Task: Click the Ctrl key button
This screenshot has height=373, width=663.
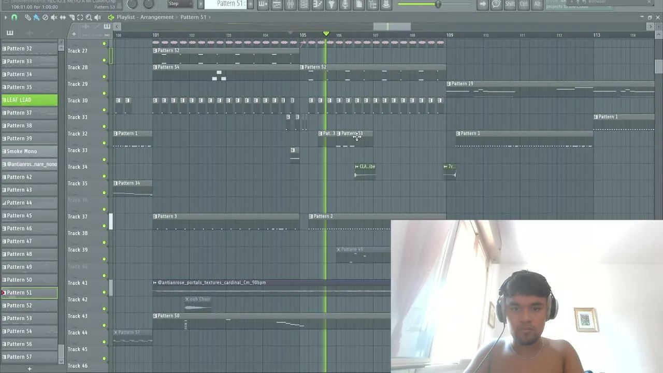Action: click(x=524, y=4)
